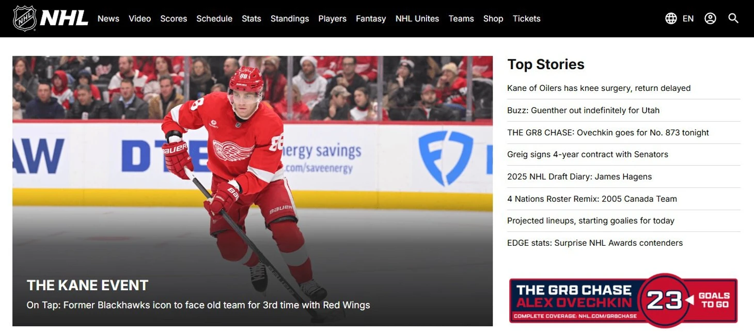Open EDGE stats Awards contenders story
754x332 pixels.
pos(595,243)
